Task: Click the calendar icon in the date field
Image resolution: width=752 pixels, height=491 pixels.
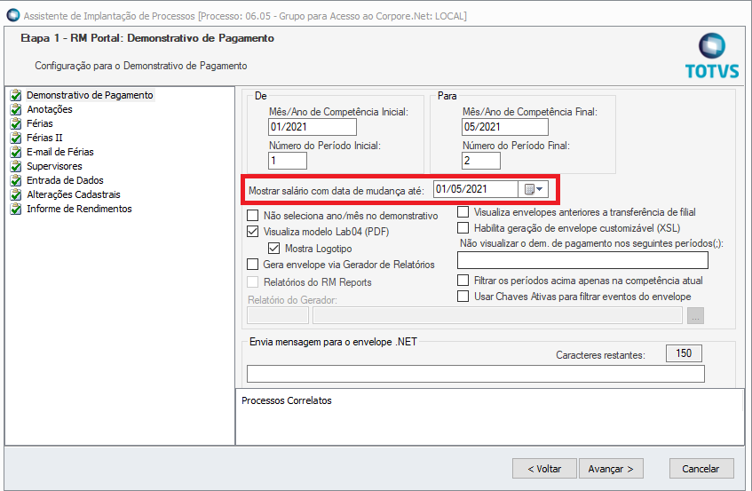Action: [x=529, y=189]
